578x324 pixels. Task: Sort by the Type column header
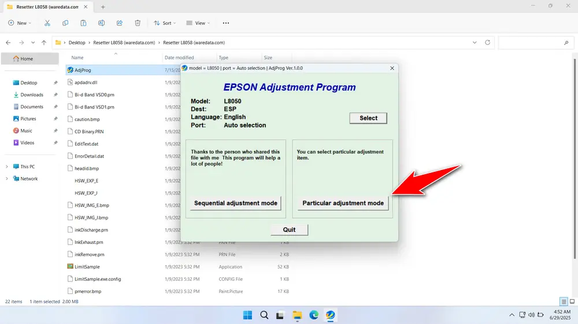coord(223,58)
